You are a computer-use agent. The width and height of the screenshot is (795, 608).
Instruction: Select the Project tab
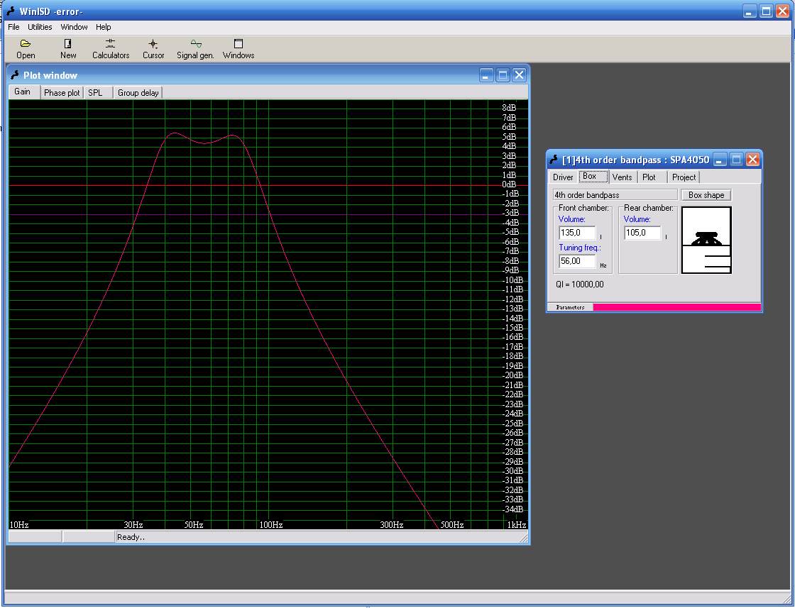pos(684,177)
